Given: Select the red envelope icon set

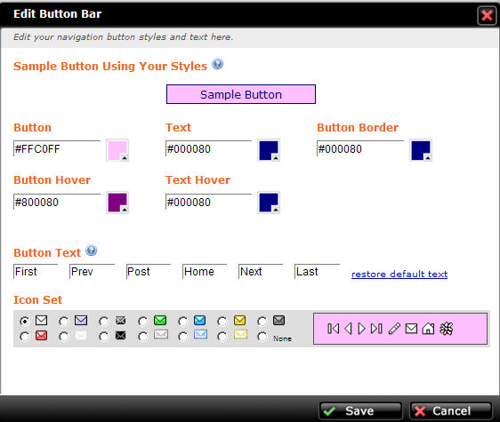Looking at the screenshot, I should (x=25, y=337).
